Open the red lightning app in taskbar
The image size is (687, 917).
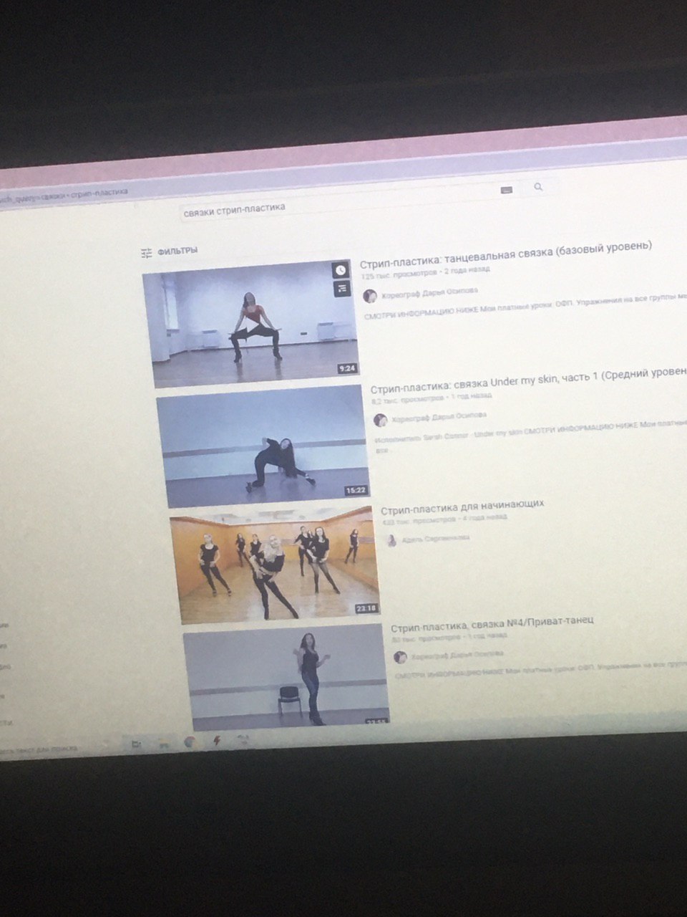[x=217, y=741]
